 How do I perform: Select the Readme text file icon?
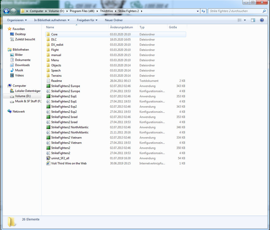48,81
